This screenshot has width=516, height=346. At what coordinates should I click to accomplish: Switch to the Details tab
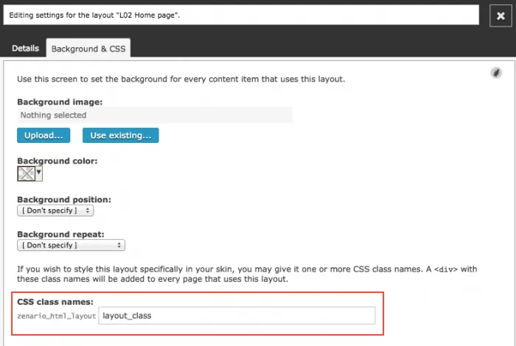pyautogui.click(x=25, y=49)
